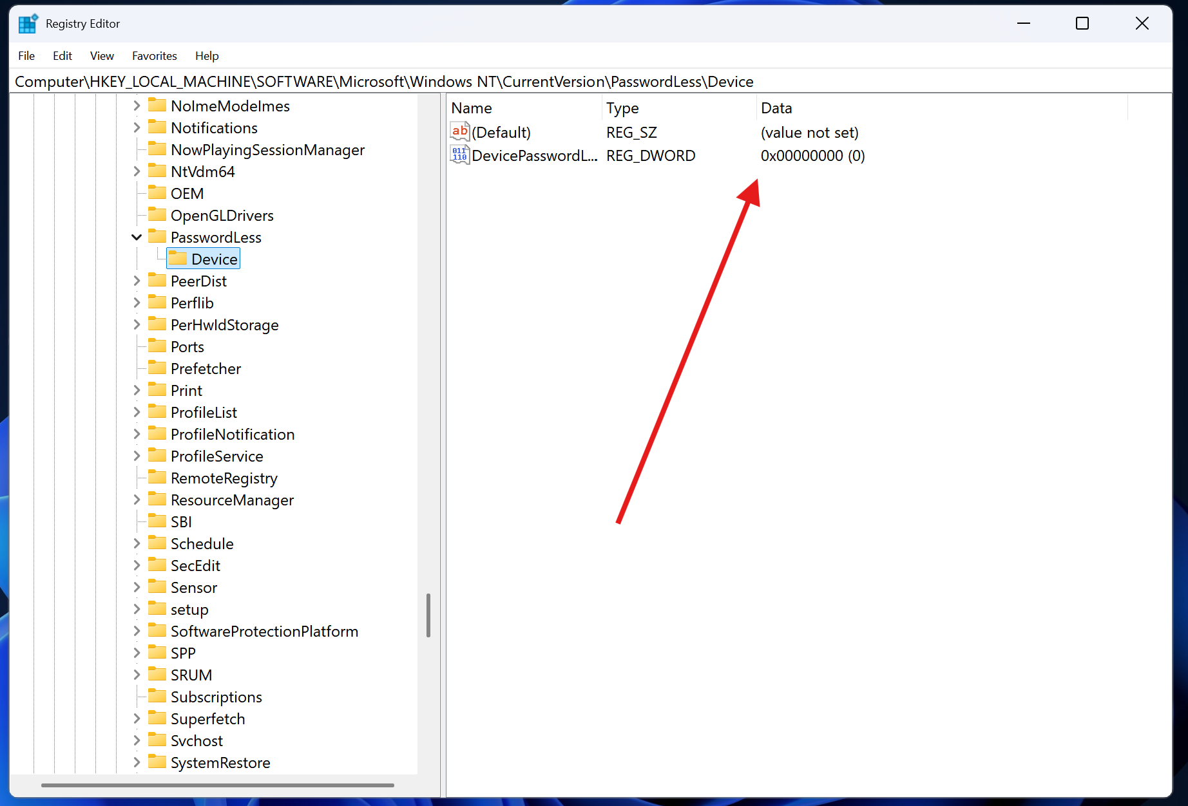Viewport: 1188px width, 806px height.
Task: Click the Ports folder icon
Action: (157, 346)
